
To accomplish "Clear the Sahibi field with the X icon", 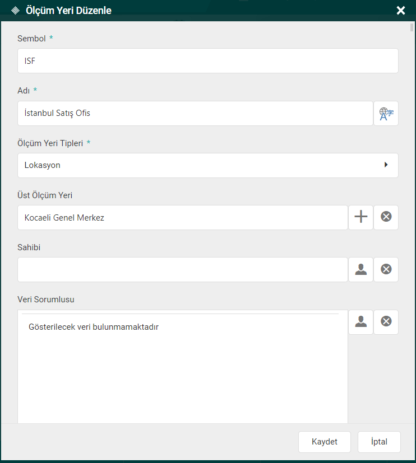I will click(386, 269).
